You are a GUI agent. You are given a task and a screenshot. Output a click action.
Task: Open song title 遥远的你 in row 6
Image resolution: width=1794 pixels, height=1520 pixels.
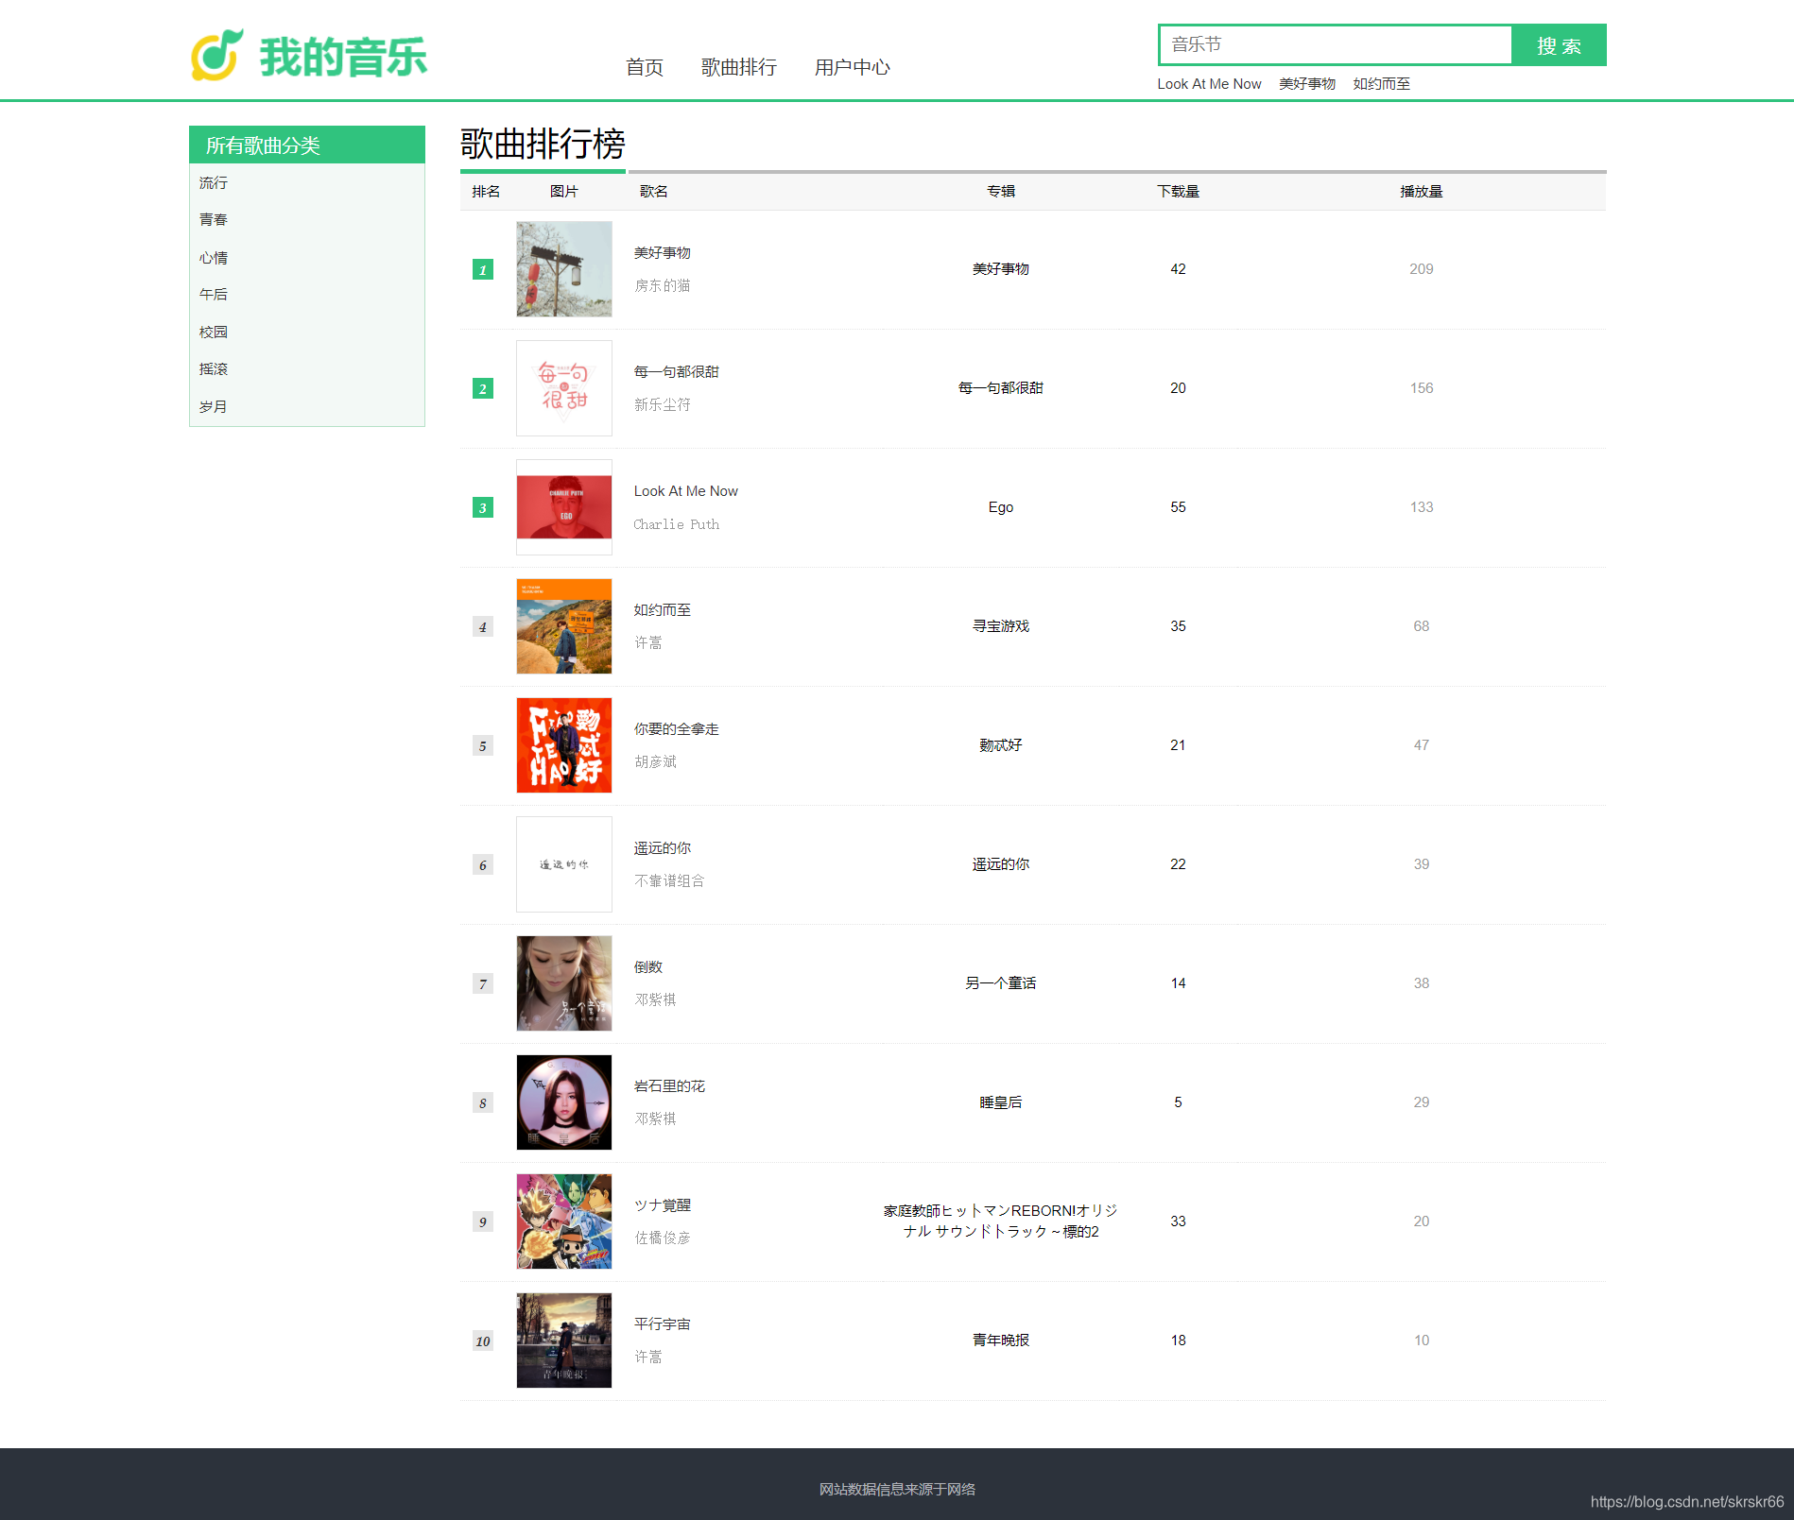[662, 848]
